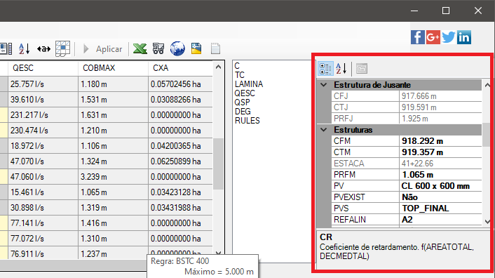Click the 231.217 l/s cell
The image size is (495, 278).
tap(43, 115)
